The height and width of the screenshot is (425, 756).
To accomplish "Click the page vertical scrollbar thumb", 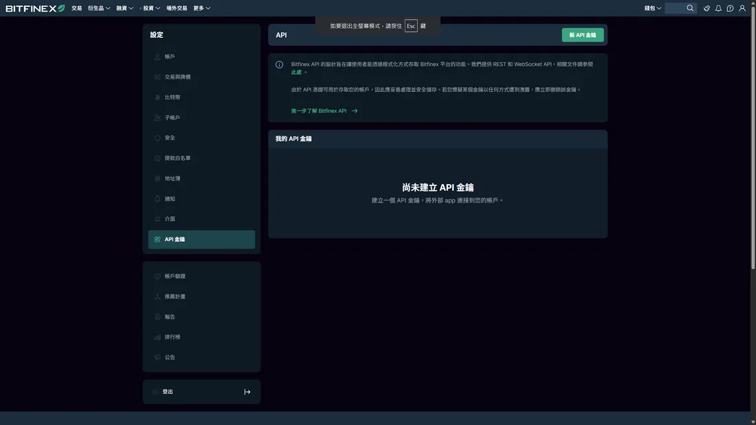I will (753, 137).
